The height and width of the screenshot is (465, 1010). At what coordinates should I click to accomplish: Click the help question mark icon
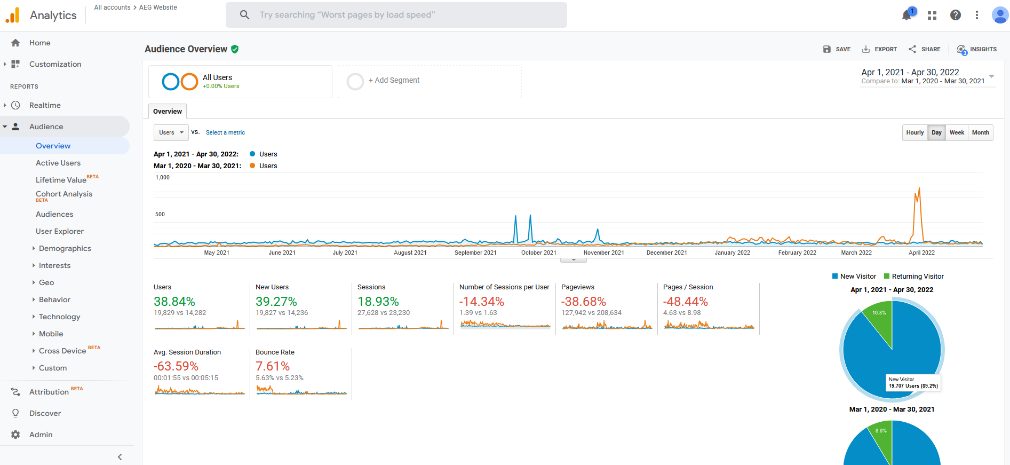[x=956, y=15]
